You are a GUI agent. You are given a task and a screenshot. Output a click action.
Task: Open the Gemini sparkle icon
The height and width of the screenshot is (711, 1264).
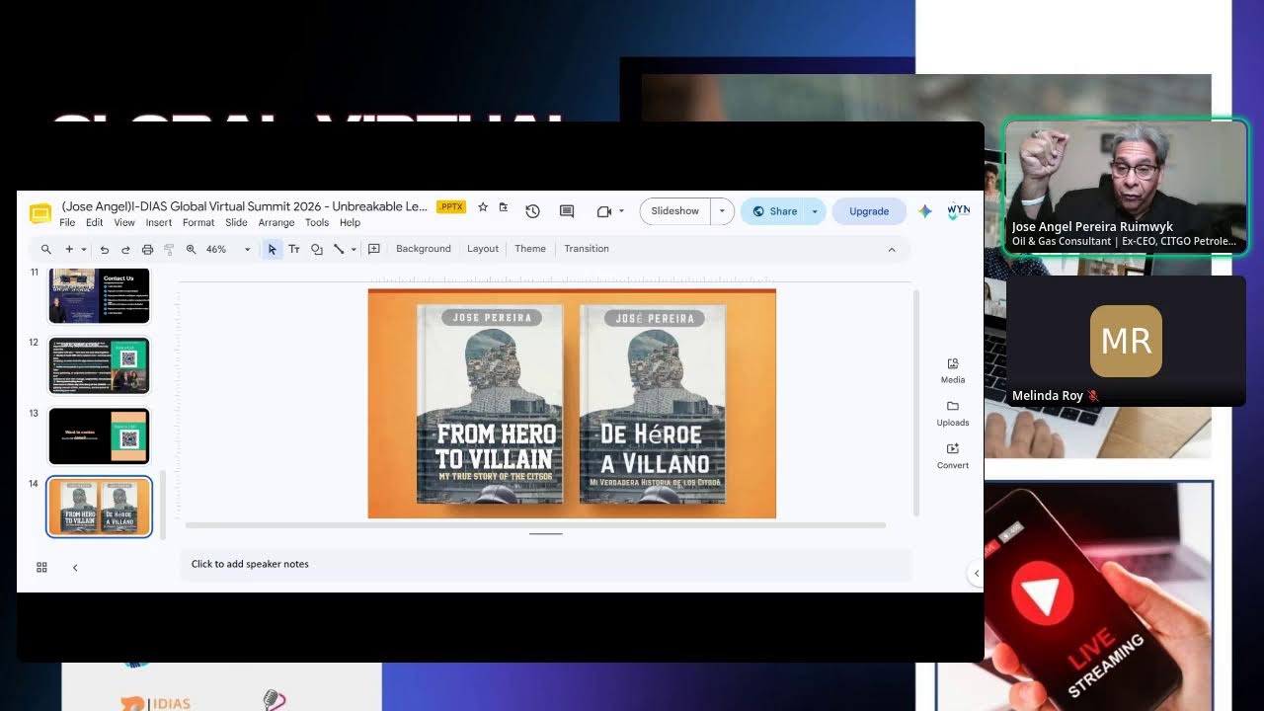(x=925, y=211)
